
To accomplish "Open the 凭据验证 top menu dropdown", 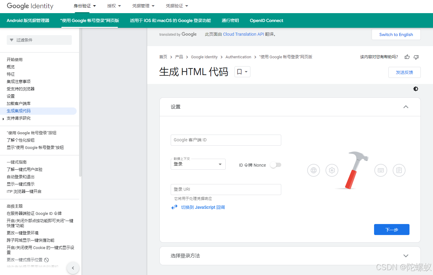I will point(177,6).
